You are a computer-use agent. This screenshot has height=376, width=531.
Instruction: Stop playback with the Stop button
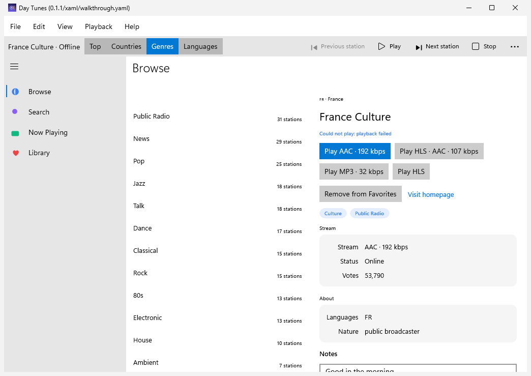click(484, 46)
